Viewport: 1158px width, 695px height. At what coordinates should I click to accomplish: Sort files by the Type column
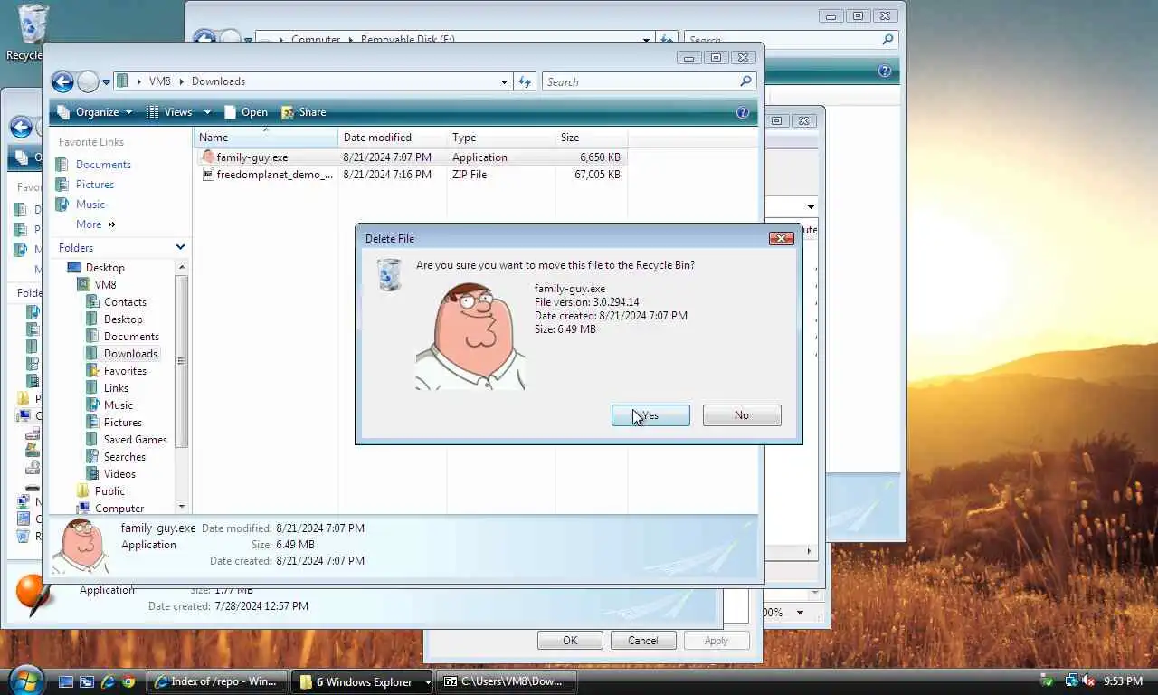501,138
